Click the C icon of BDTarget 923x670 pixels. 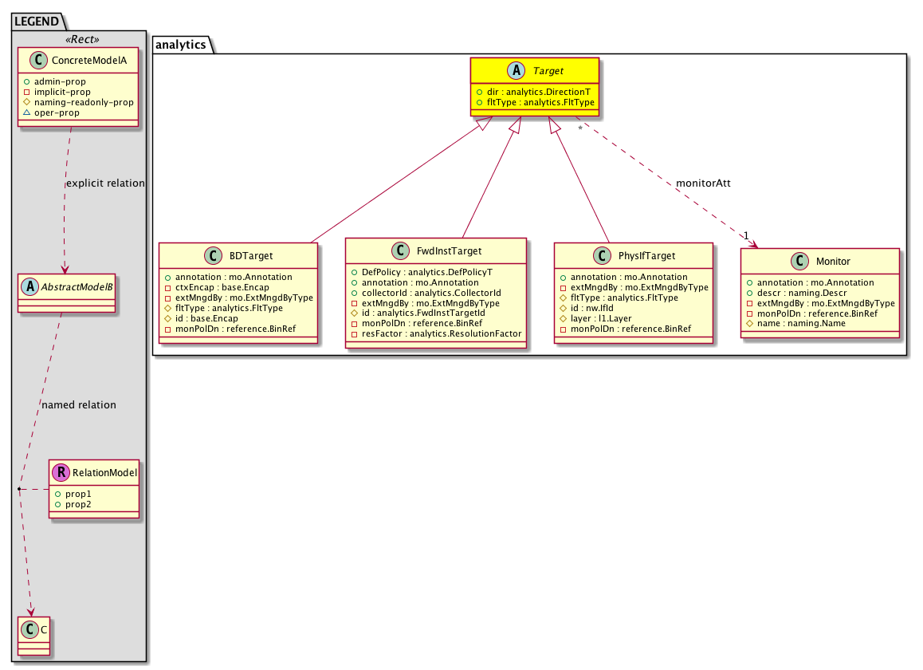[x=212, y=256]
